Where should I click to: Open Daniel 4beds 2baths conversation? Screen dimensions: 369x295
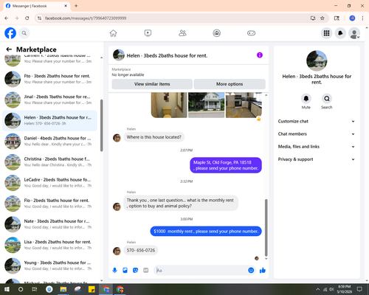coord(49,142)
